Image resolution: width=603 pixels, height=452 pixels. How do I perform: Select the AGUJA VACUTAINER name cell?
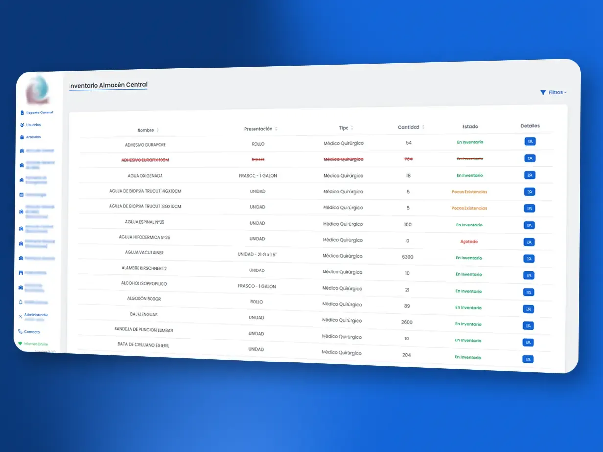tap(144, 252)
